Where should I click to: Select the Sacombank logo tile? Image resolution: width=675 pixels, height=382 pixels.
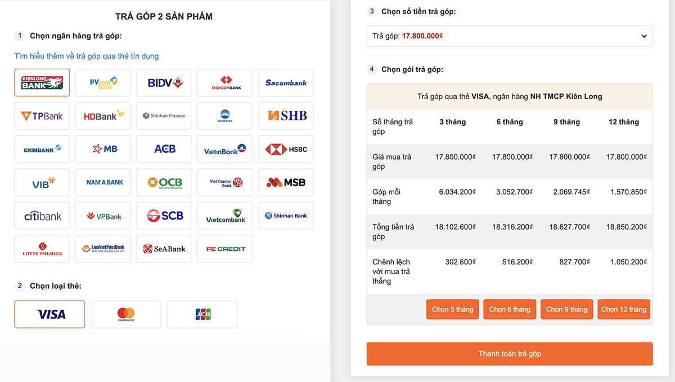[286, 83]
